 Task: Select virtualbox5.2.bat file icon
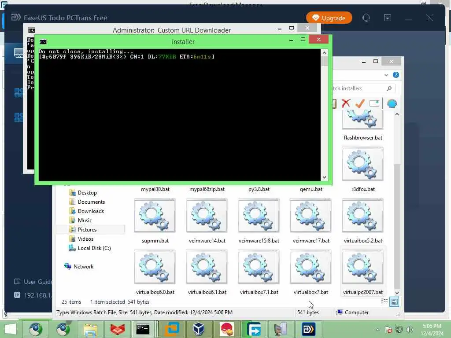coord(362,216)
